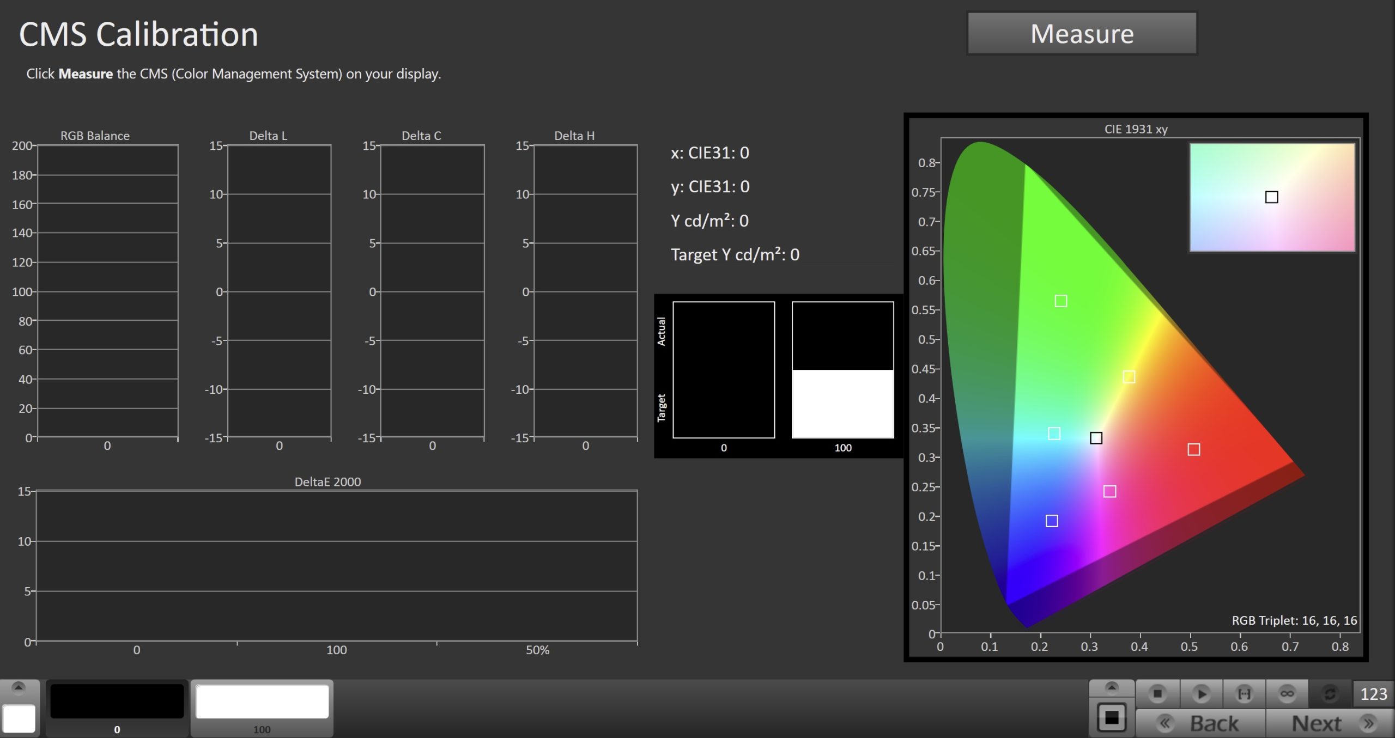Click the black white-point square on CIE chart
The image size is (1395, 738).
[x=1096, y=438]
